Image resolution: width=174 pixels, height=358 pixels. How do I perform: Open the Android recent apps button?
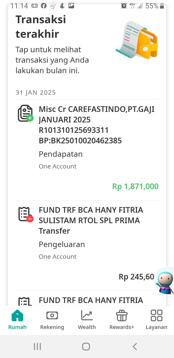[x=37, y=346]
